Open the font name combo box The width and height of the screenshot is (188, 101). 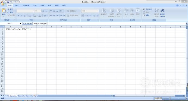click(x=26, y=11)
